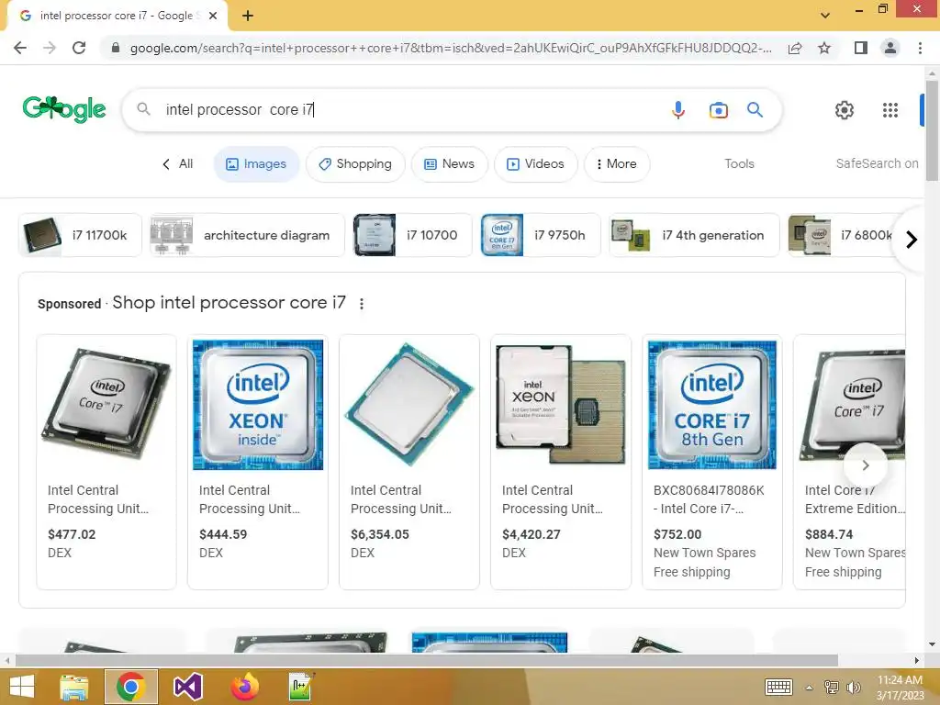Show more suggestion chips with right arrow

[912, 240]
